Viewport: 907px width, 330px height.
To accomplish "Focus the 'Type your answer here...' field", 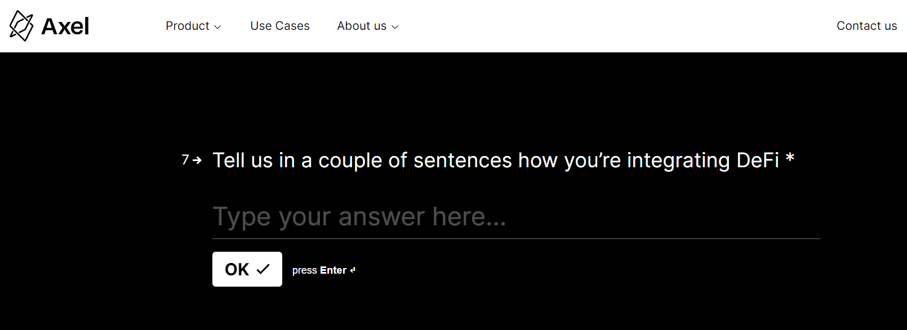I will pos(516,217).
